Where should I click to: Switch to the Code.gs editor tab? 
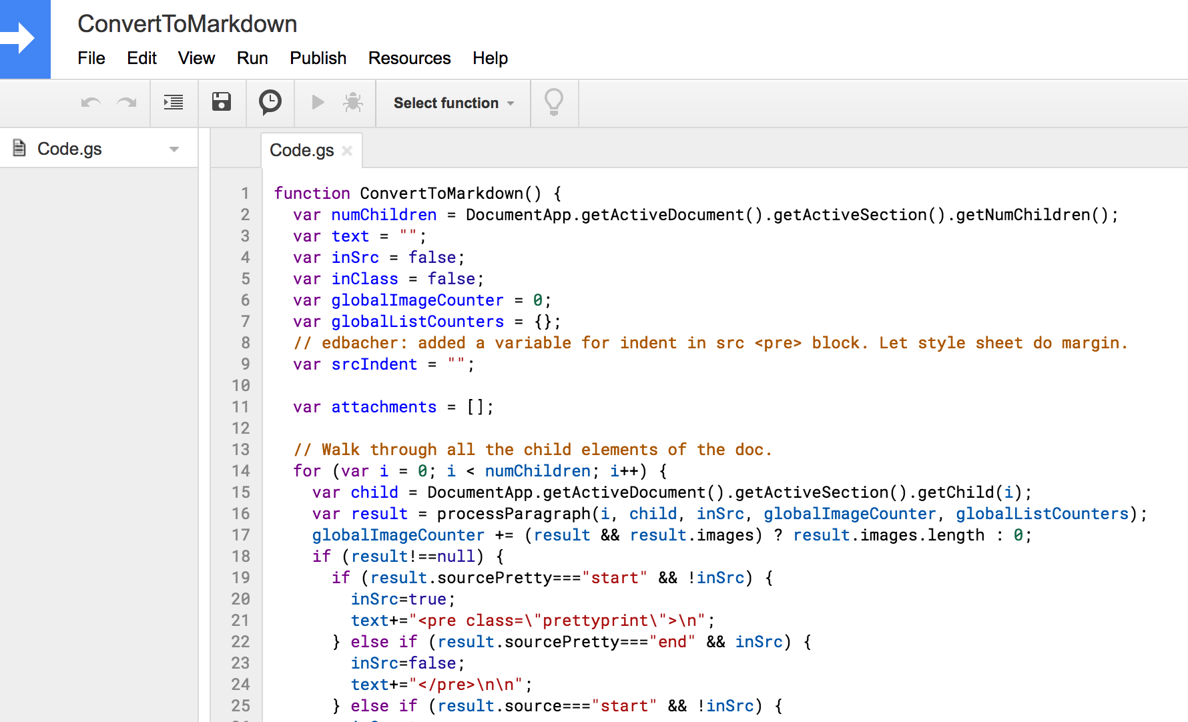click(x=302, y=150)
